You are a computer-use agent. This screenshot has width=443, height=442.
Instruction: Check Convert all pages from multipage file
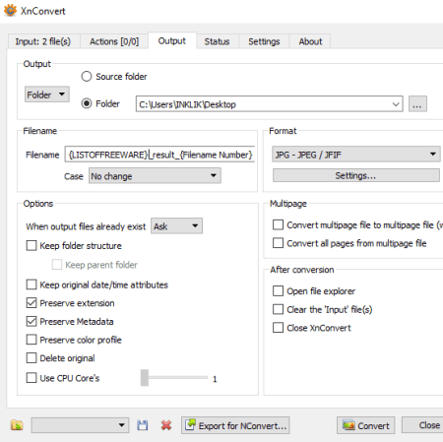(278, 243)
